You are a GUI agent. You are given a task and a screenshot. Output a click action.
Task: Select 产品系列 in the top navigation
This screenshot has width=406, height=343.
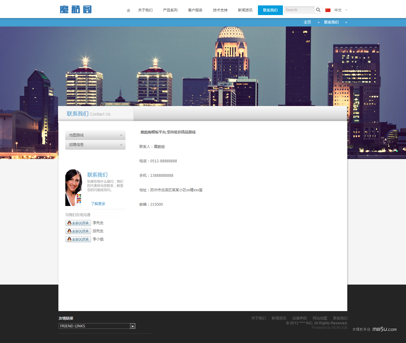coord(170,10)
